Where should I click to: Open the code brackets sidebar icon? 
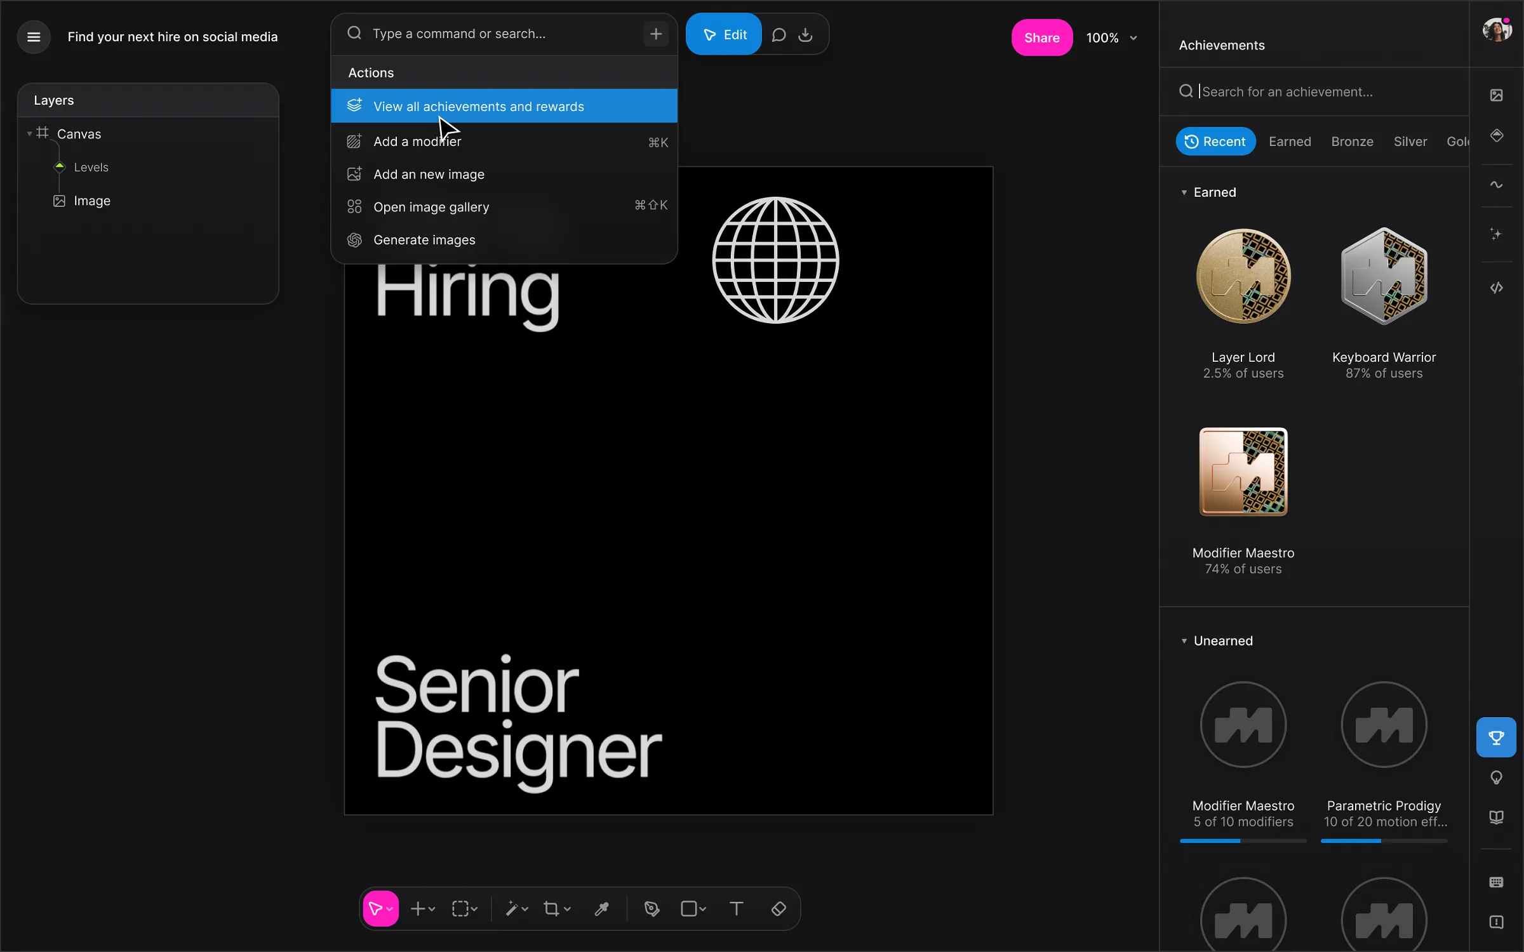coord(1497,288)
